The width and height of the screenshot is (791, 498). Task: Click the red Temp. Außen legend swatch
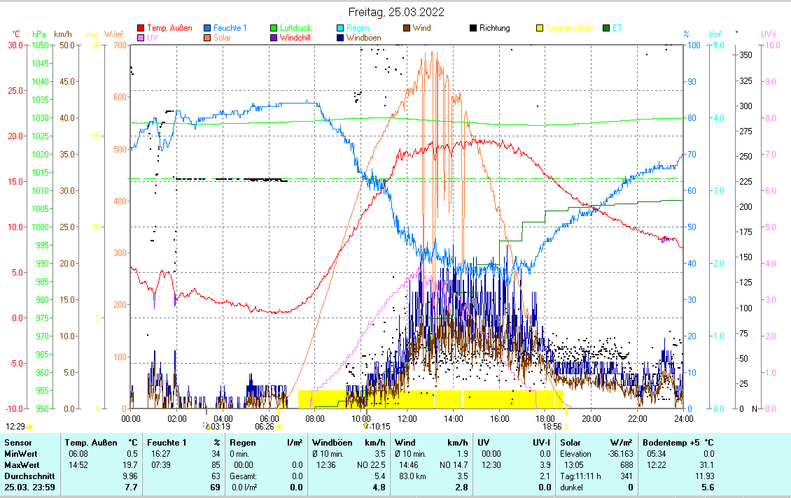point(141,29)
